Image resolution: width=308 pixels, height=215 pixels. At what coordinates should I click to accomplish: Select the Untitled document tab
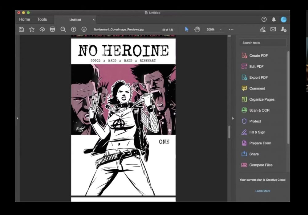tap(75, 20)
